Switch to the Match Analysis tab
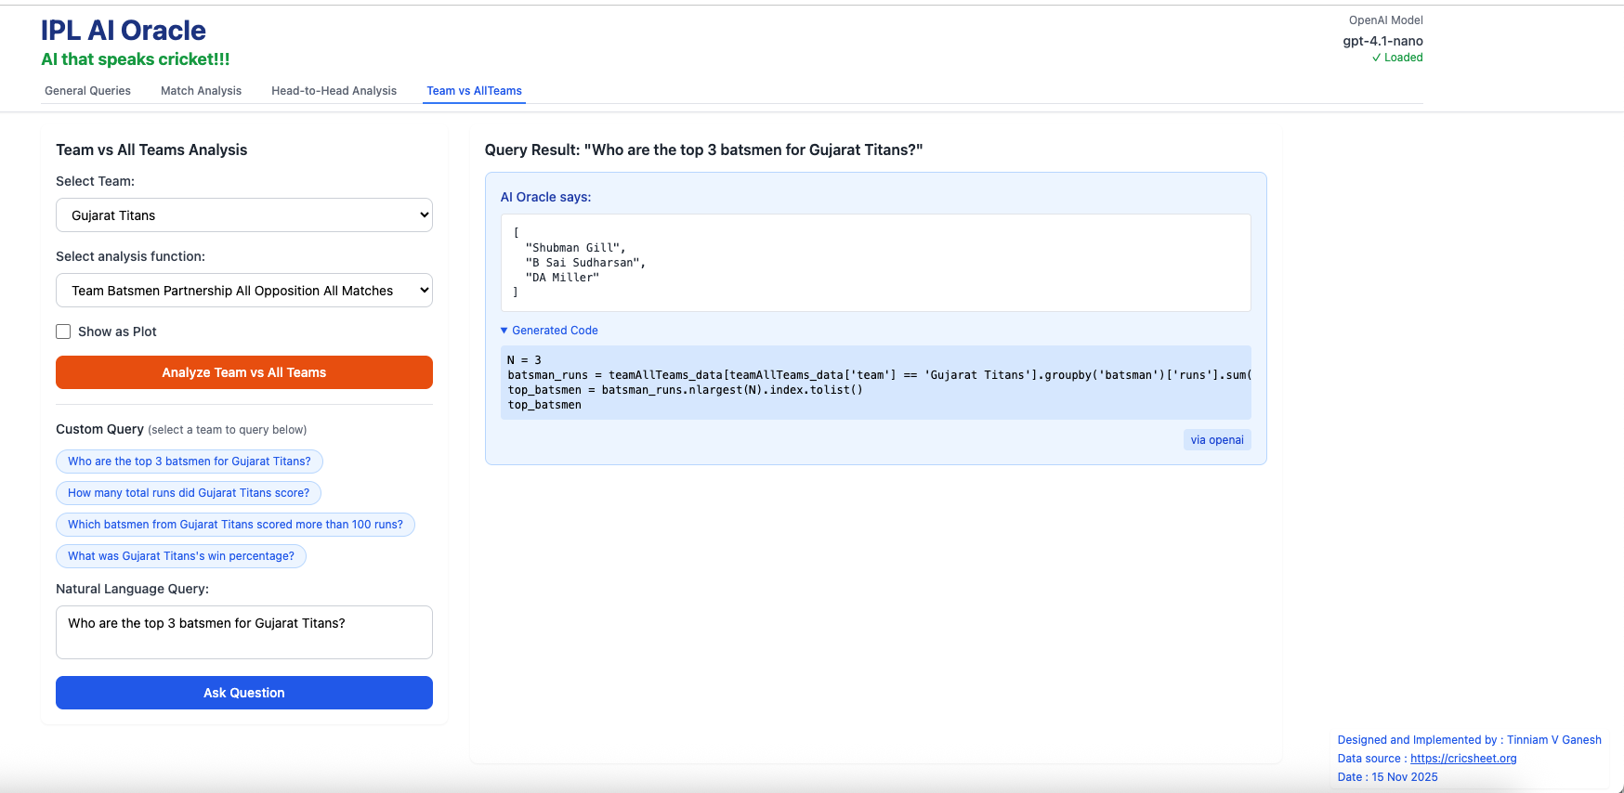The image size is (1624, 793). click(x=201, y=91)
